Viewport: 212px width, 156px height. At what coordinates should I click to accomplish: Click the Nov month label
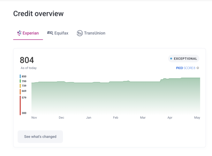pyautogui.click(x=34, y=118)
